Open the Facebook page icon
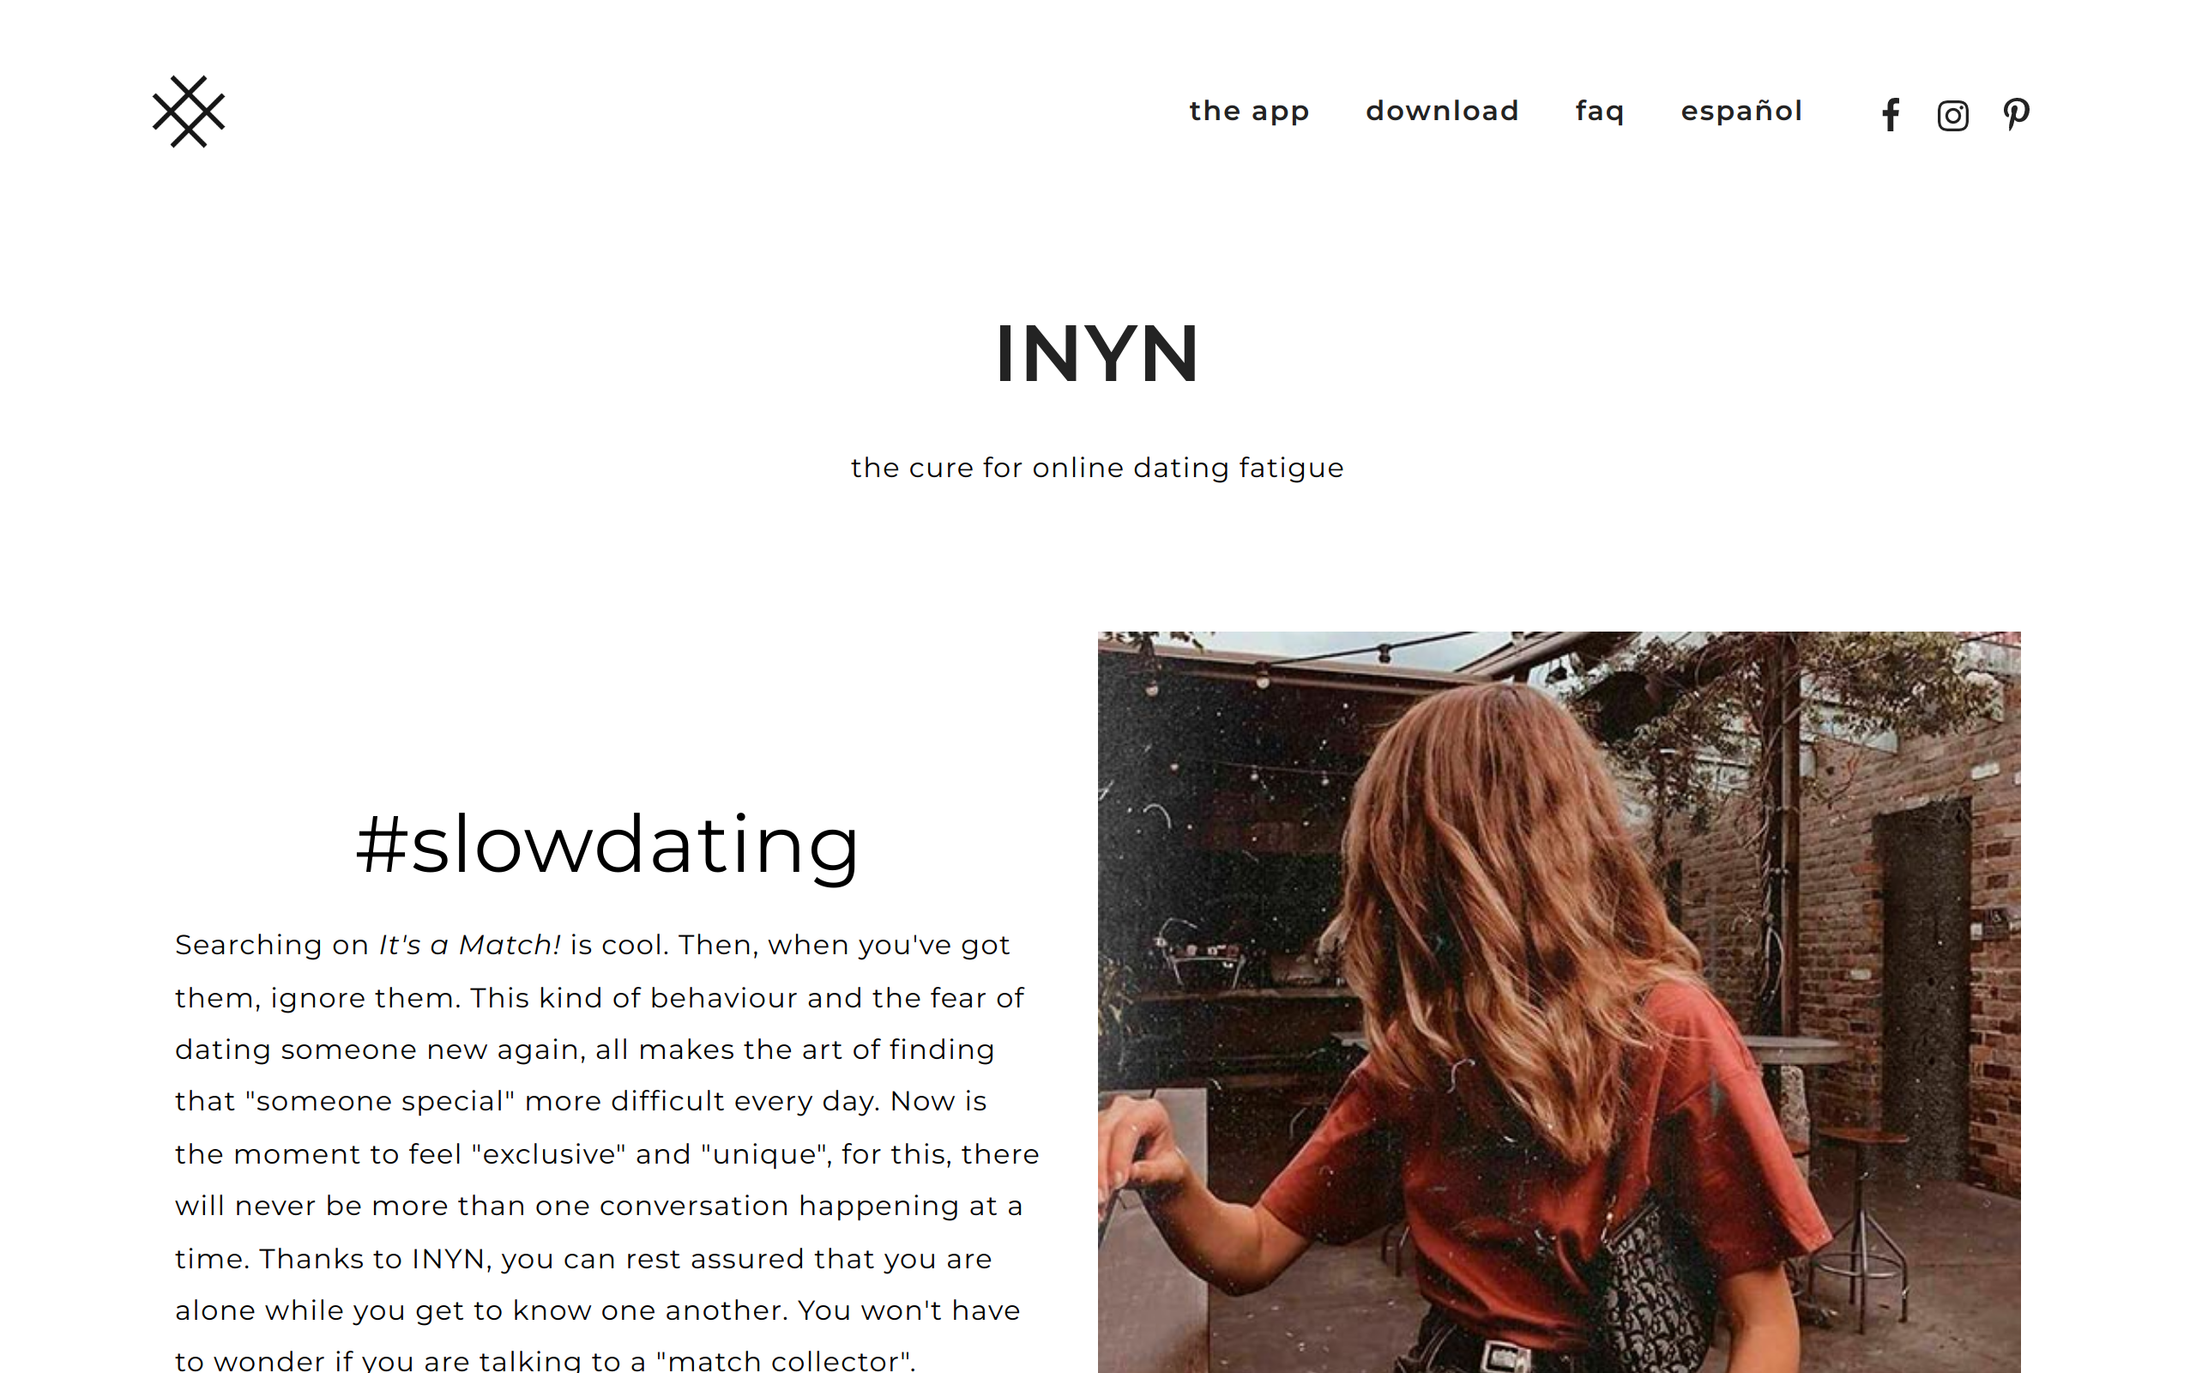This screenshot has height=1373, width=2196. pyautogui.click(x=1891, y=115)
